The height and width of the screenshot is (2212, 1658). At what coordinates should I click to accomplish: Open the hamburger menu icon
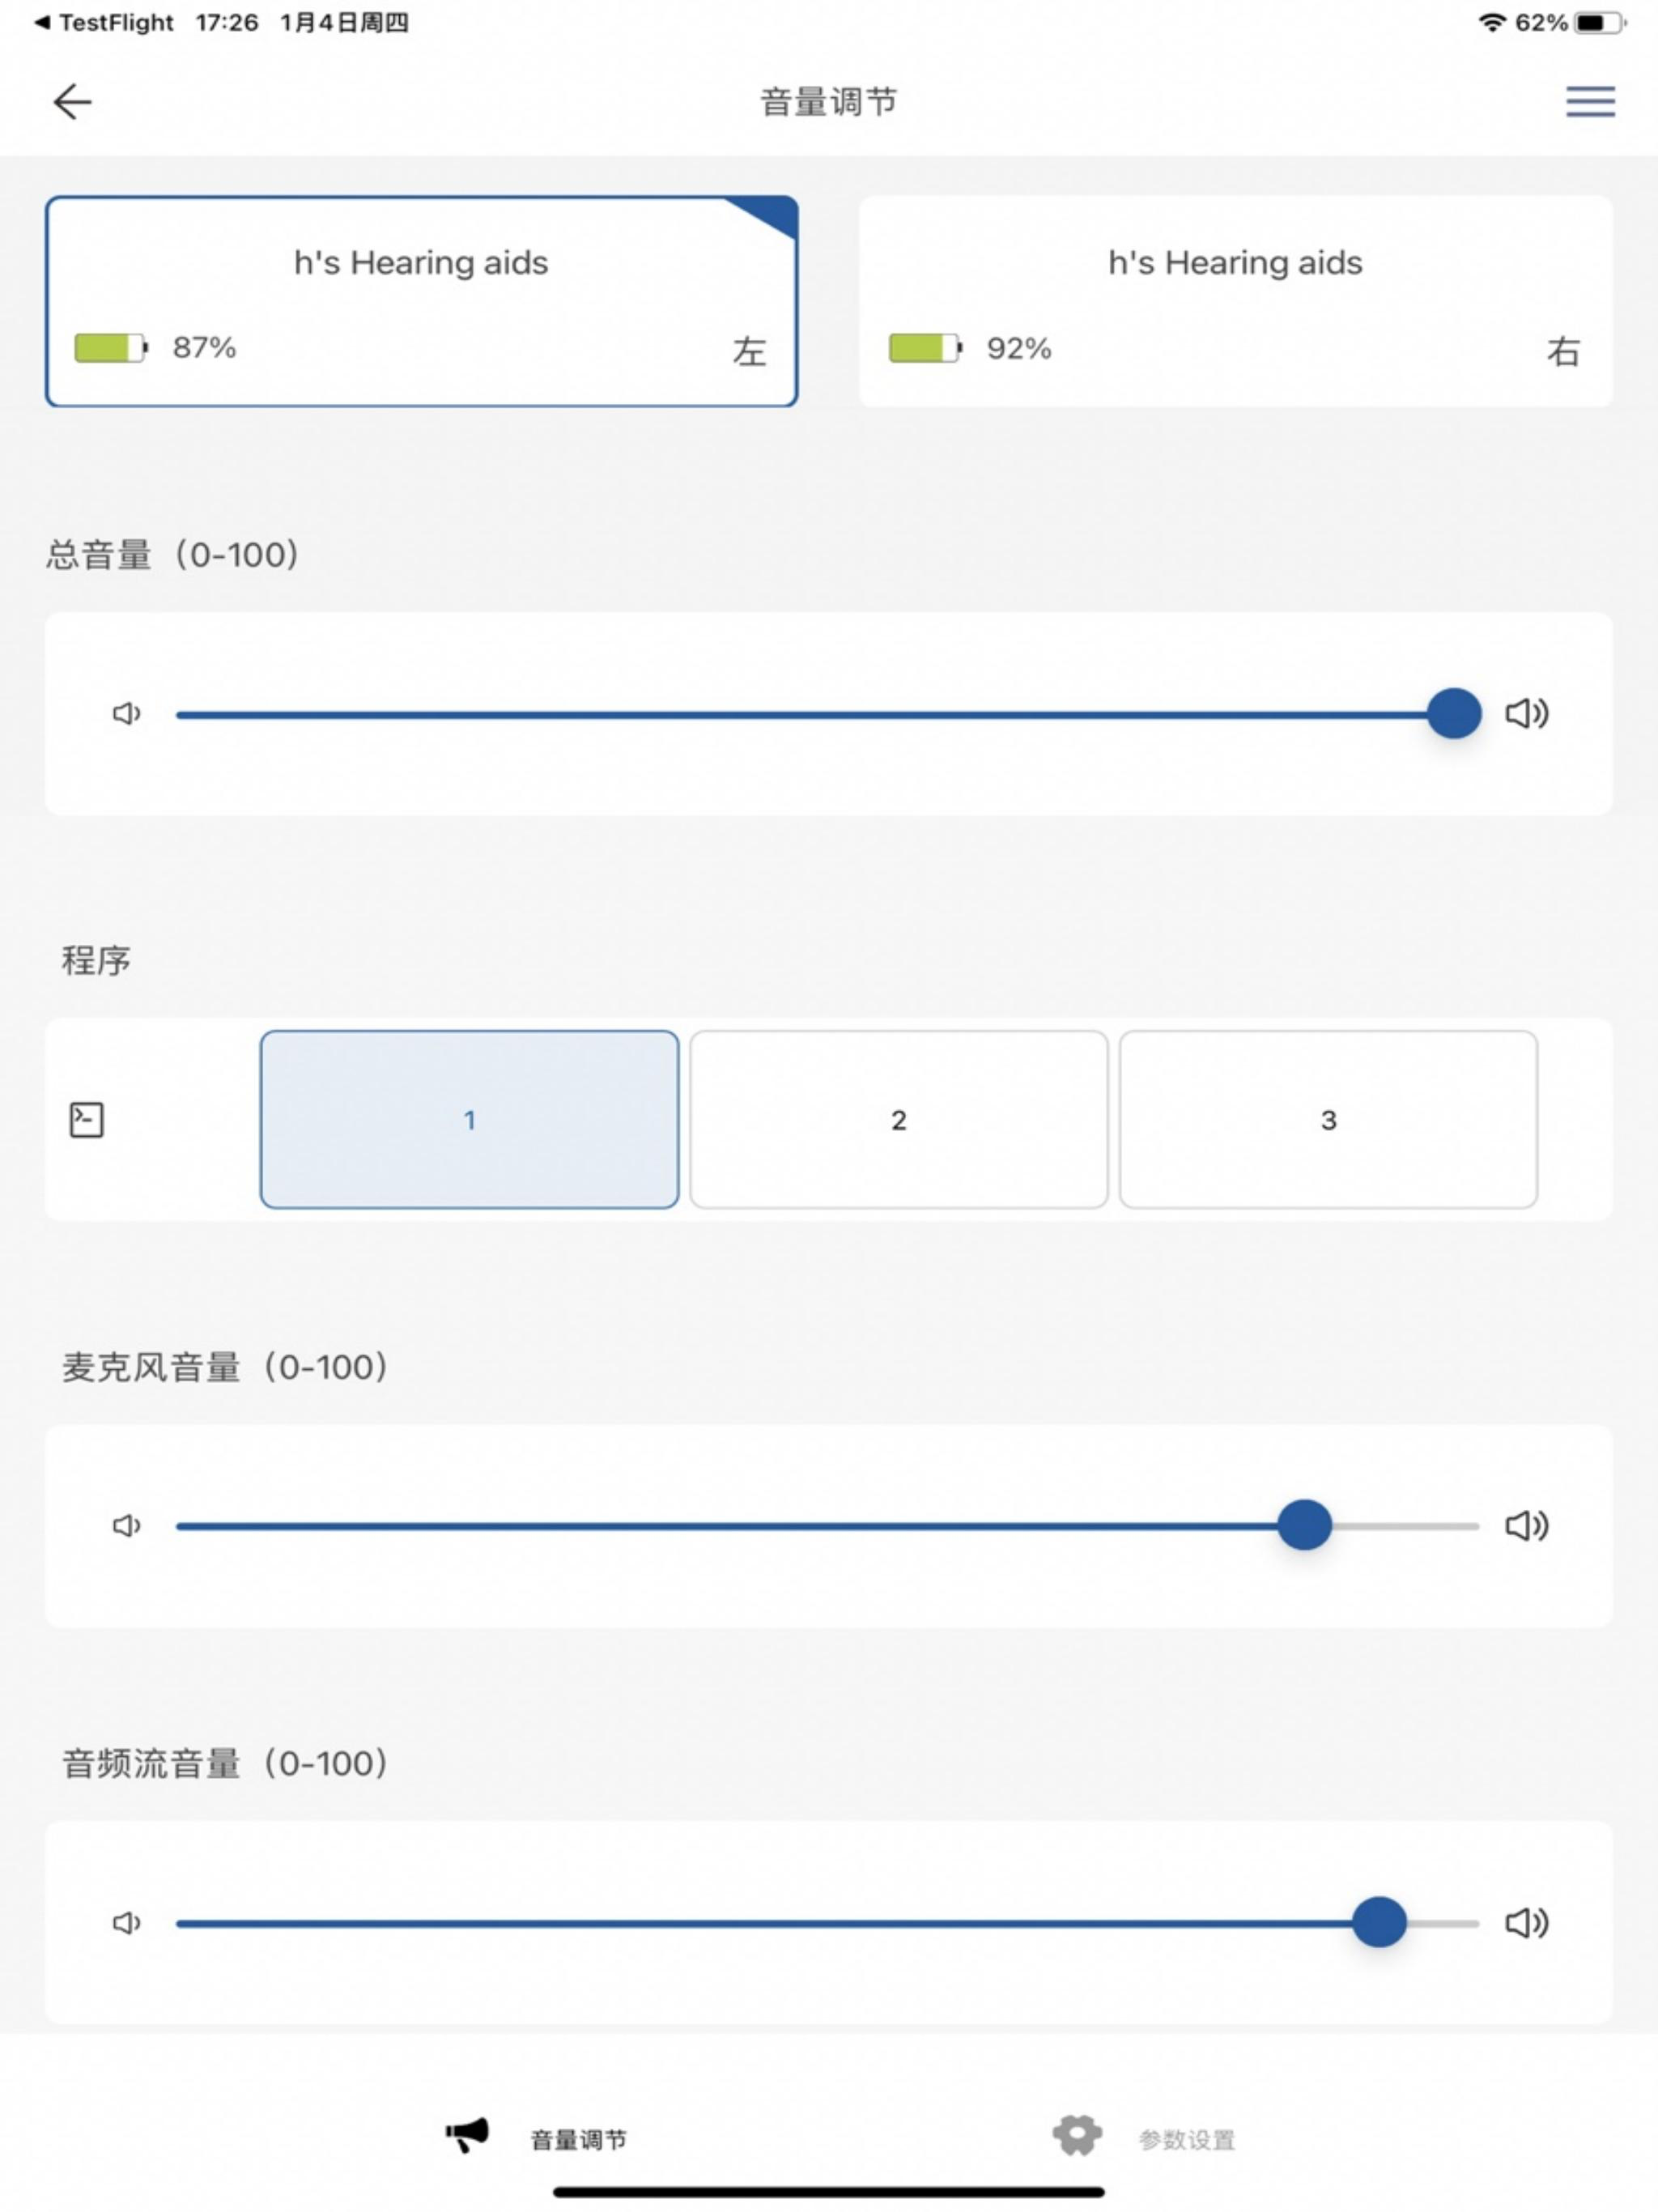[1590, 102]
